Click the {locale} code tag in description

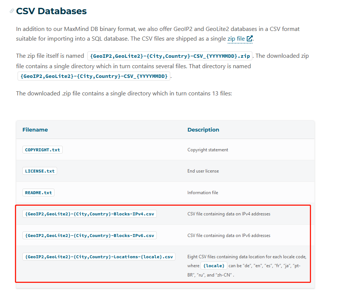[214, 266]
